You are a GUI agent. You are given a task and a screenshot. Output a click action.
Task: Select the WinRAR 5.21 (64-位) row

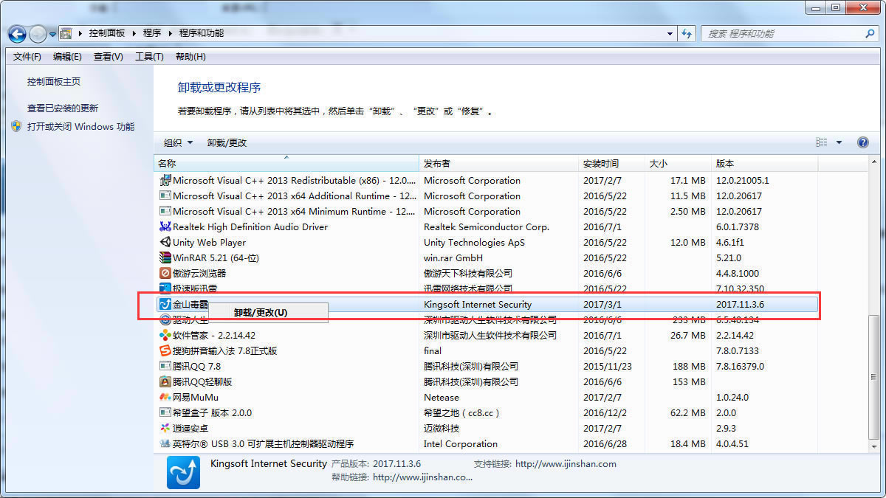tap(487, 258)
